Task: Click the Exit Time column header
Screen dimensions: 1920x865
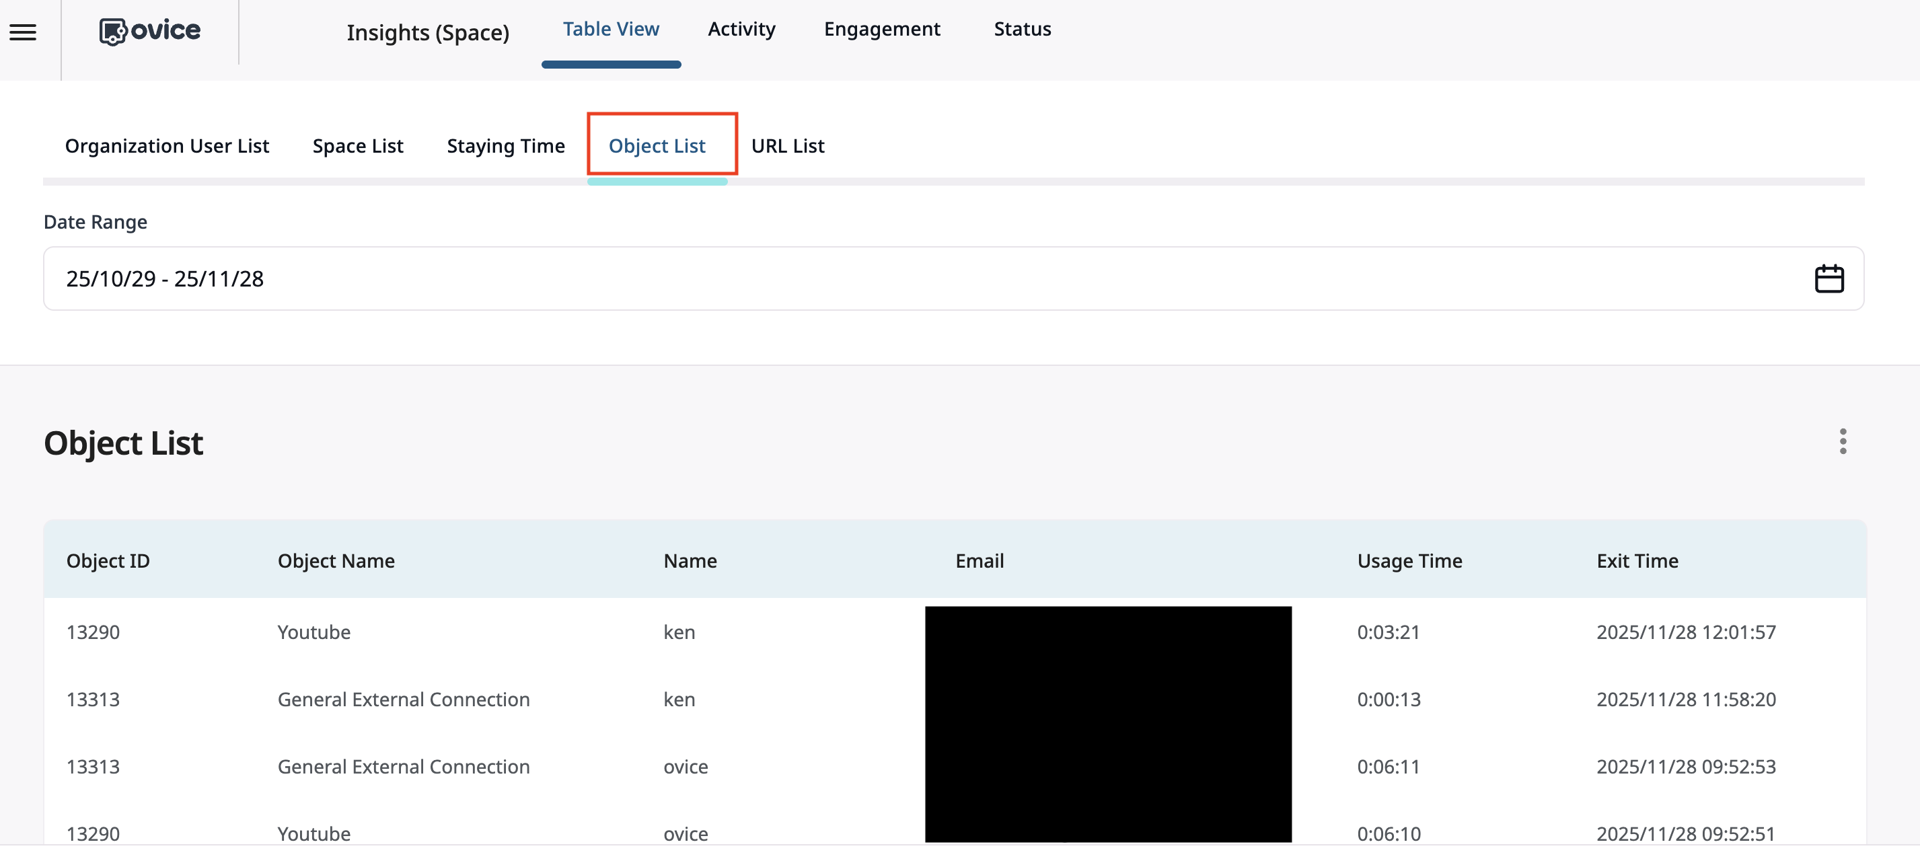Action: click(1637, 561)
